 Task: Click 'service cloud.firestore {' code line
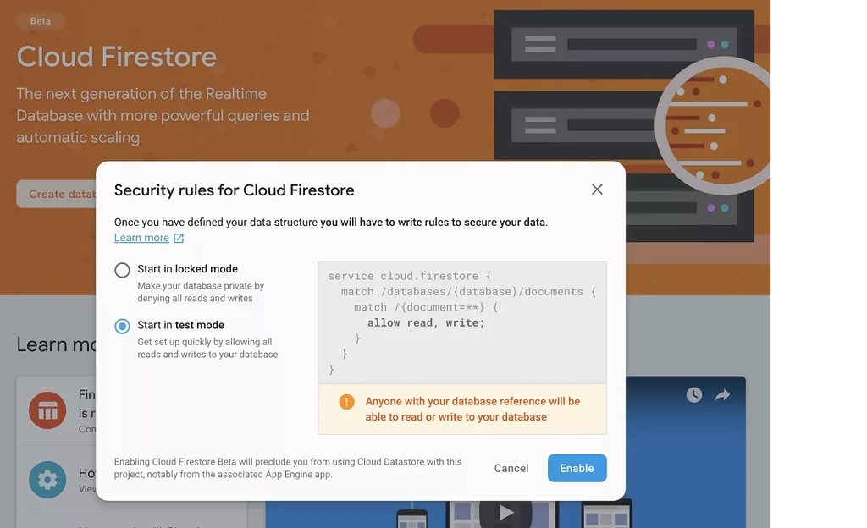410,276
